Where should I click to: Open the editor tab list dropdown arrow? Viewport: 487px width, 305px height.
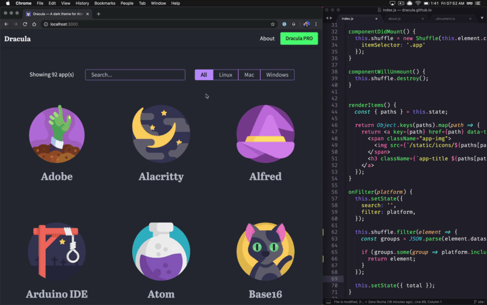pos(482,19)
